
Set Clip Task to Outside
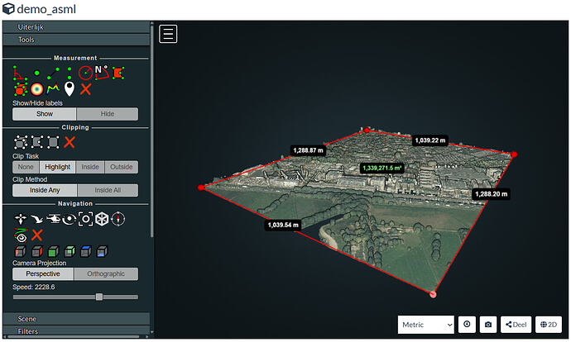click(x=122, y=167)
